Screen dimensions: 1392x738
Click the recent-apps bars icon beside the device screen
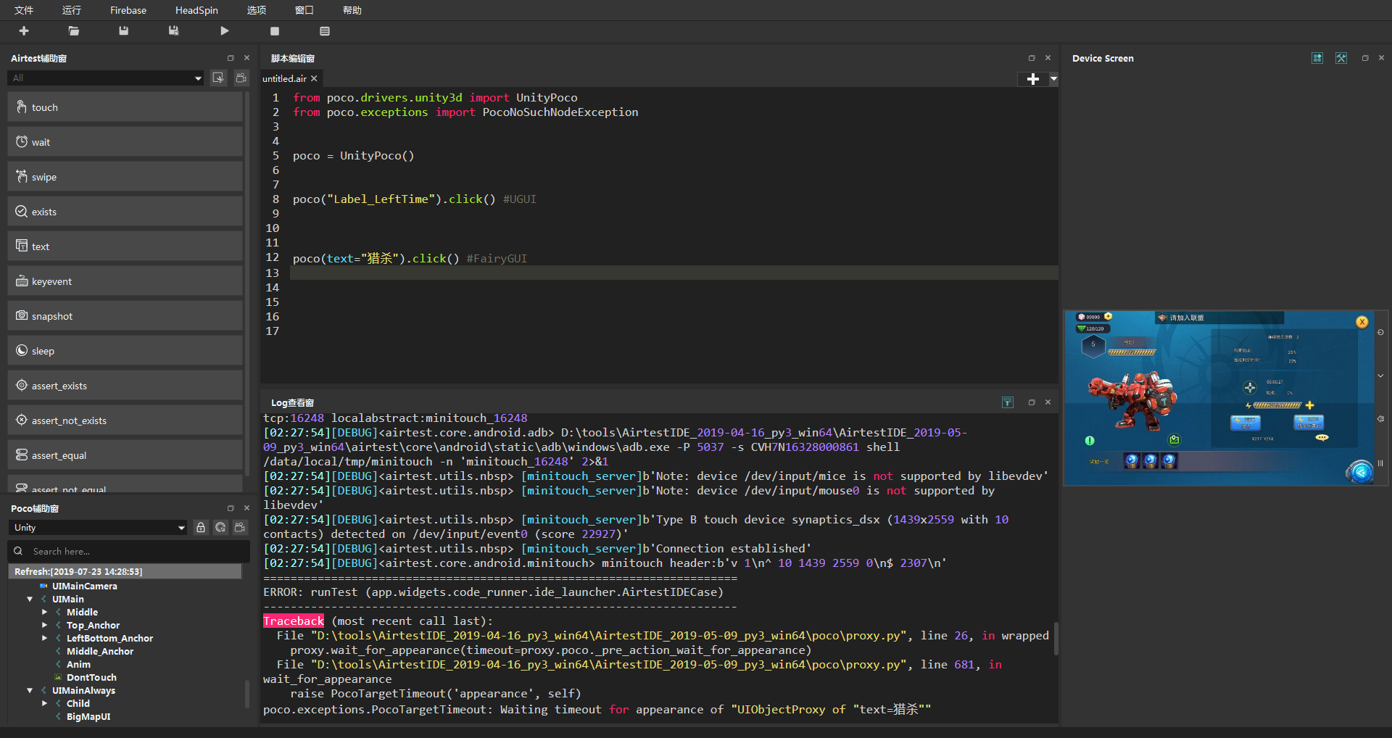coord(1380,463)
